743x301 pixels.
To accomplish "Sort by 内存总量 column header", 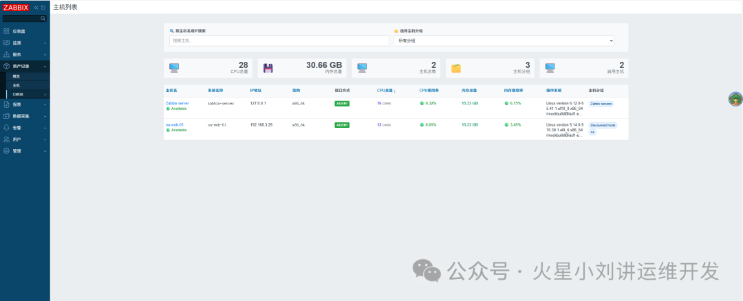I will (469, 91).
